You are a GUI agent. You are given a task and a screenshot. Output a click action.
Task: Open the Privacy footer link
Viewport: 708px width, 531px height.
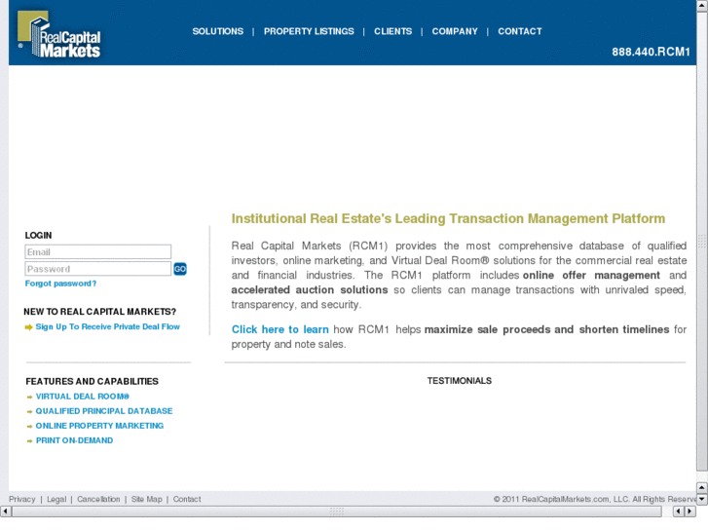[21, 499]
